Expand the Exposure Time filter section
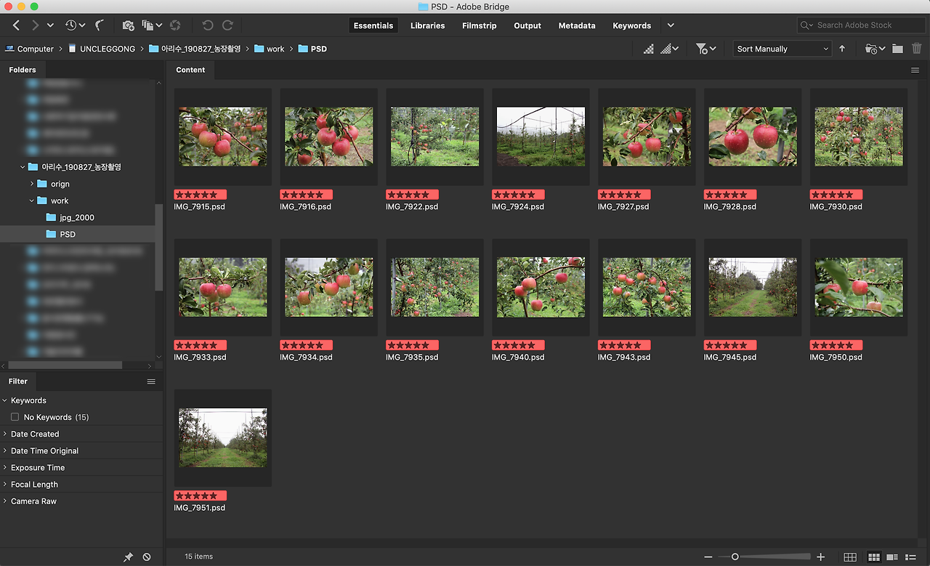 [5, 468]
